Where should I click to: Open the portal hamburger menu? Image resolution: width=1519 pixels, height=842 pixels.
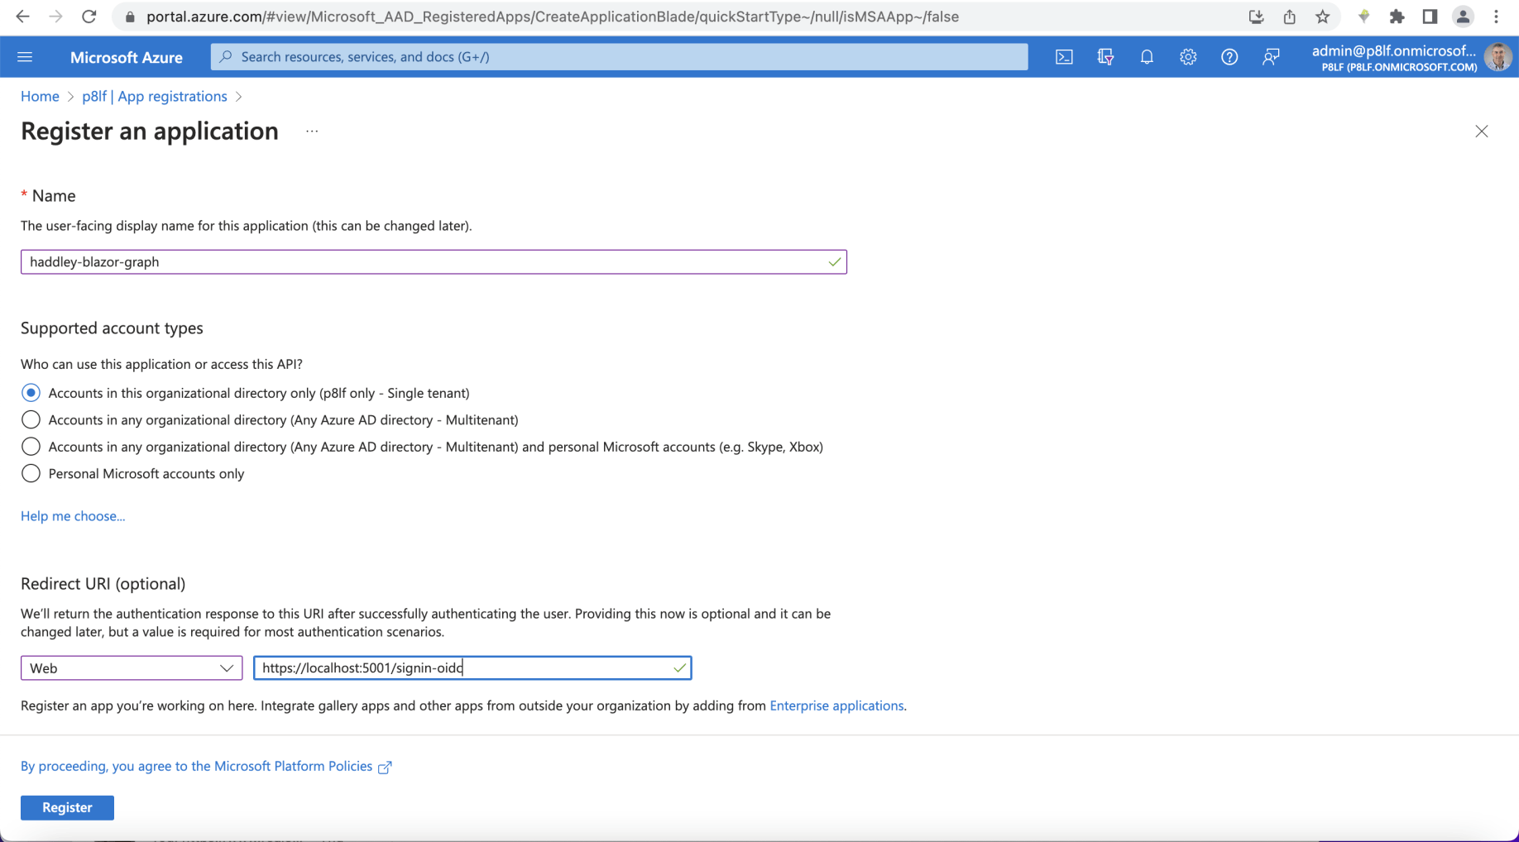coord(25,56)
